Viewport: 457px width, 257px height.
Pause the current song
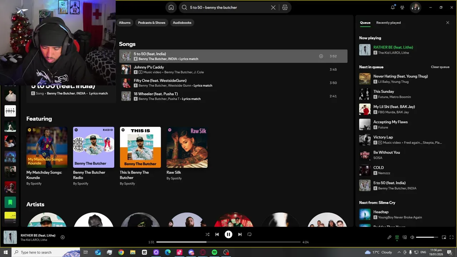228,235
